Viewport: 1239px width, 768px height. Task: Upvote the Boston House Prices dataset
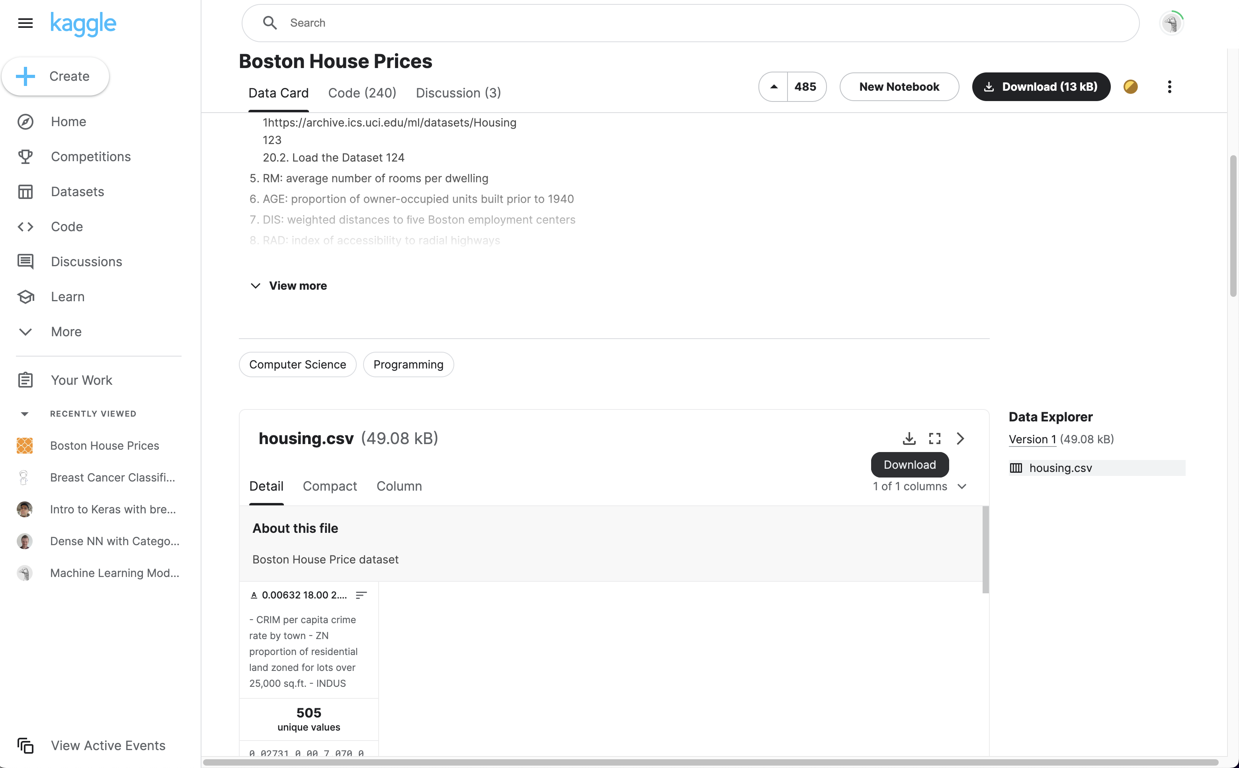coord(774,87)
